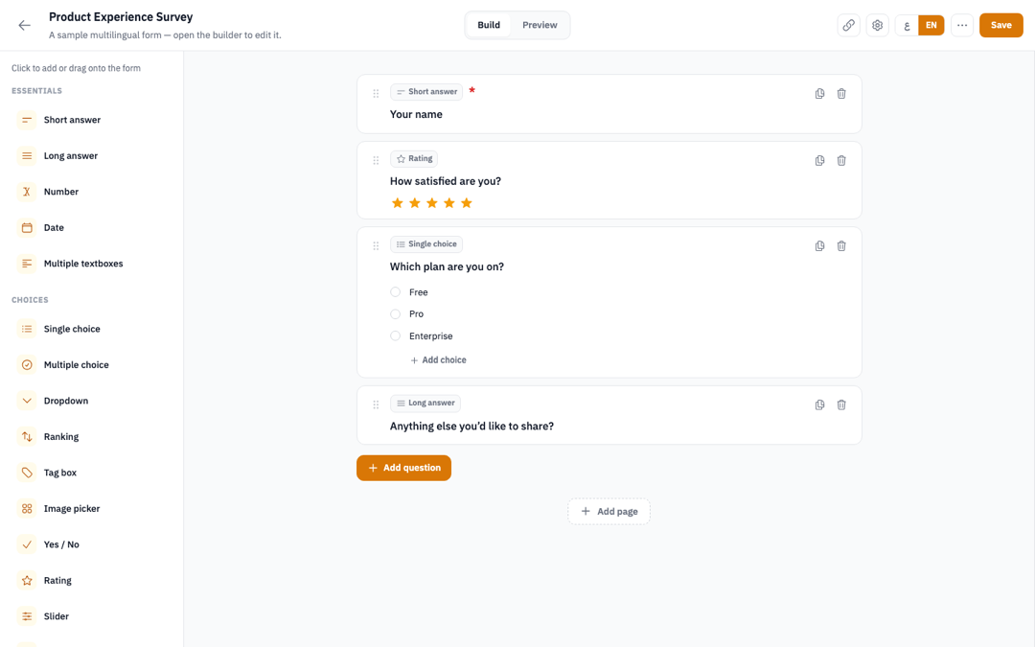Open the Long answer type badge on question
Viewport: 1035px width, 647px height.
(x=425, y=403)
